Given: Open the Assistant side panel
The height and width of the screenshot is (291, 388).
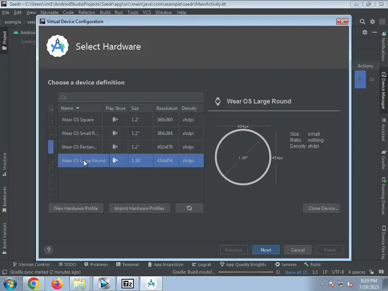Looking at the screenshot, I should (x=383, y=130).
